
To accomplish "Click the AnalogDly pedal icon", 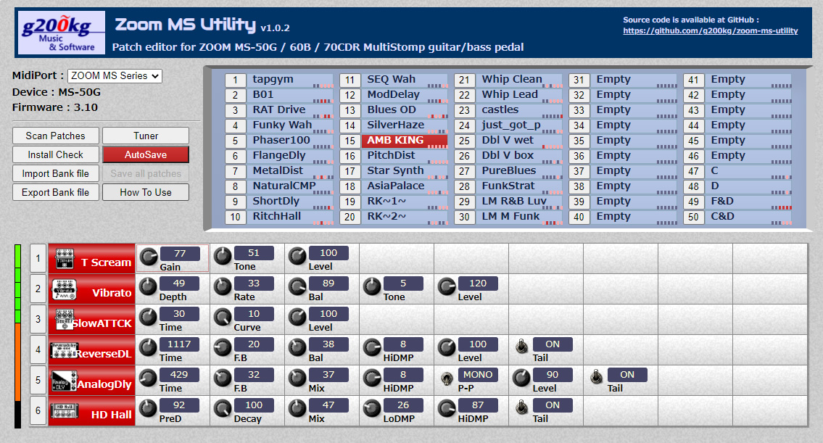I will tap(65, 381).
